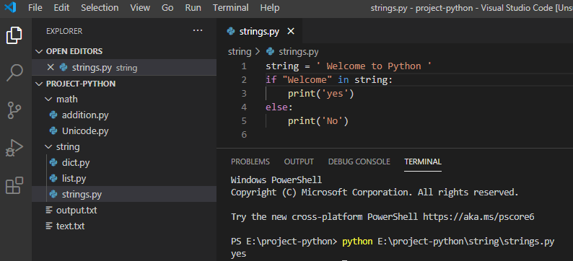Place cursor on print('yes') line
Image resolution: width=573 pixels, height=261 pixels.
(x=321, y=94)
